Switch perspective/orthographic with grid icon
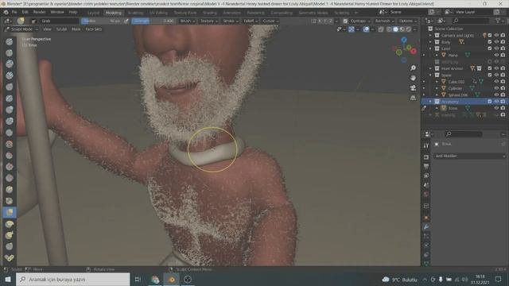 413,98
